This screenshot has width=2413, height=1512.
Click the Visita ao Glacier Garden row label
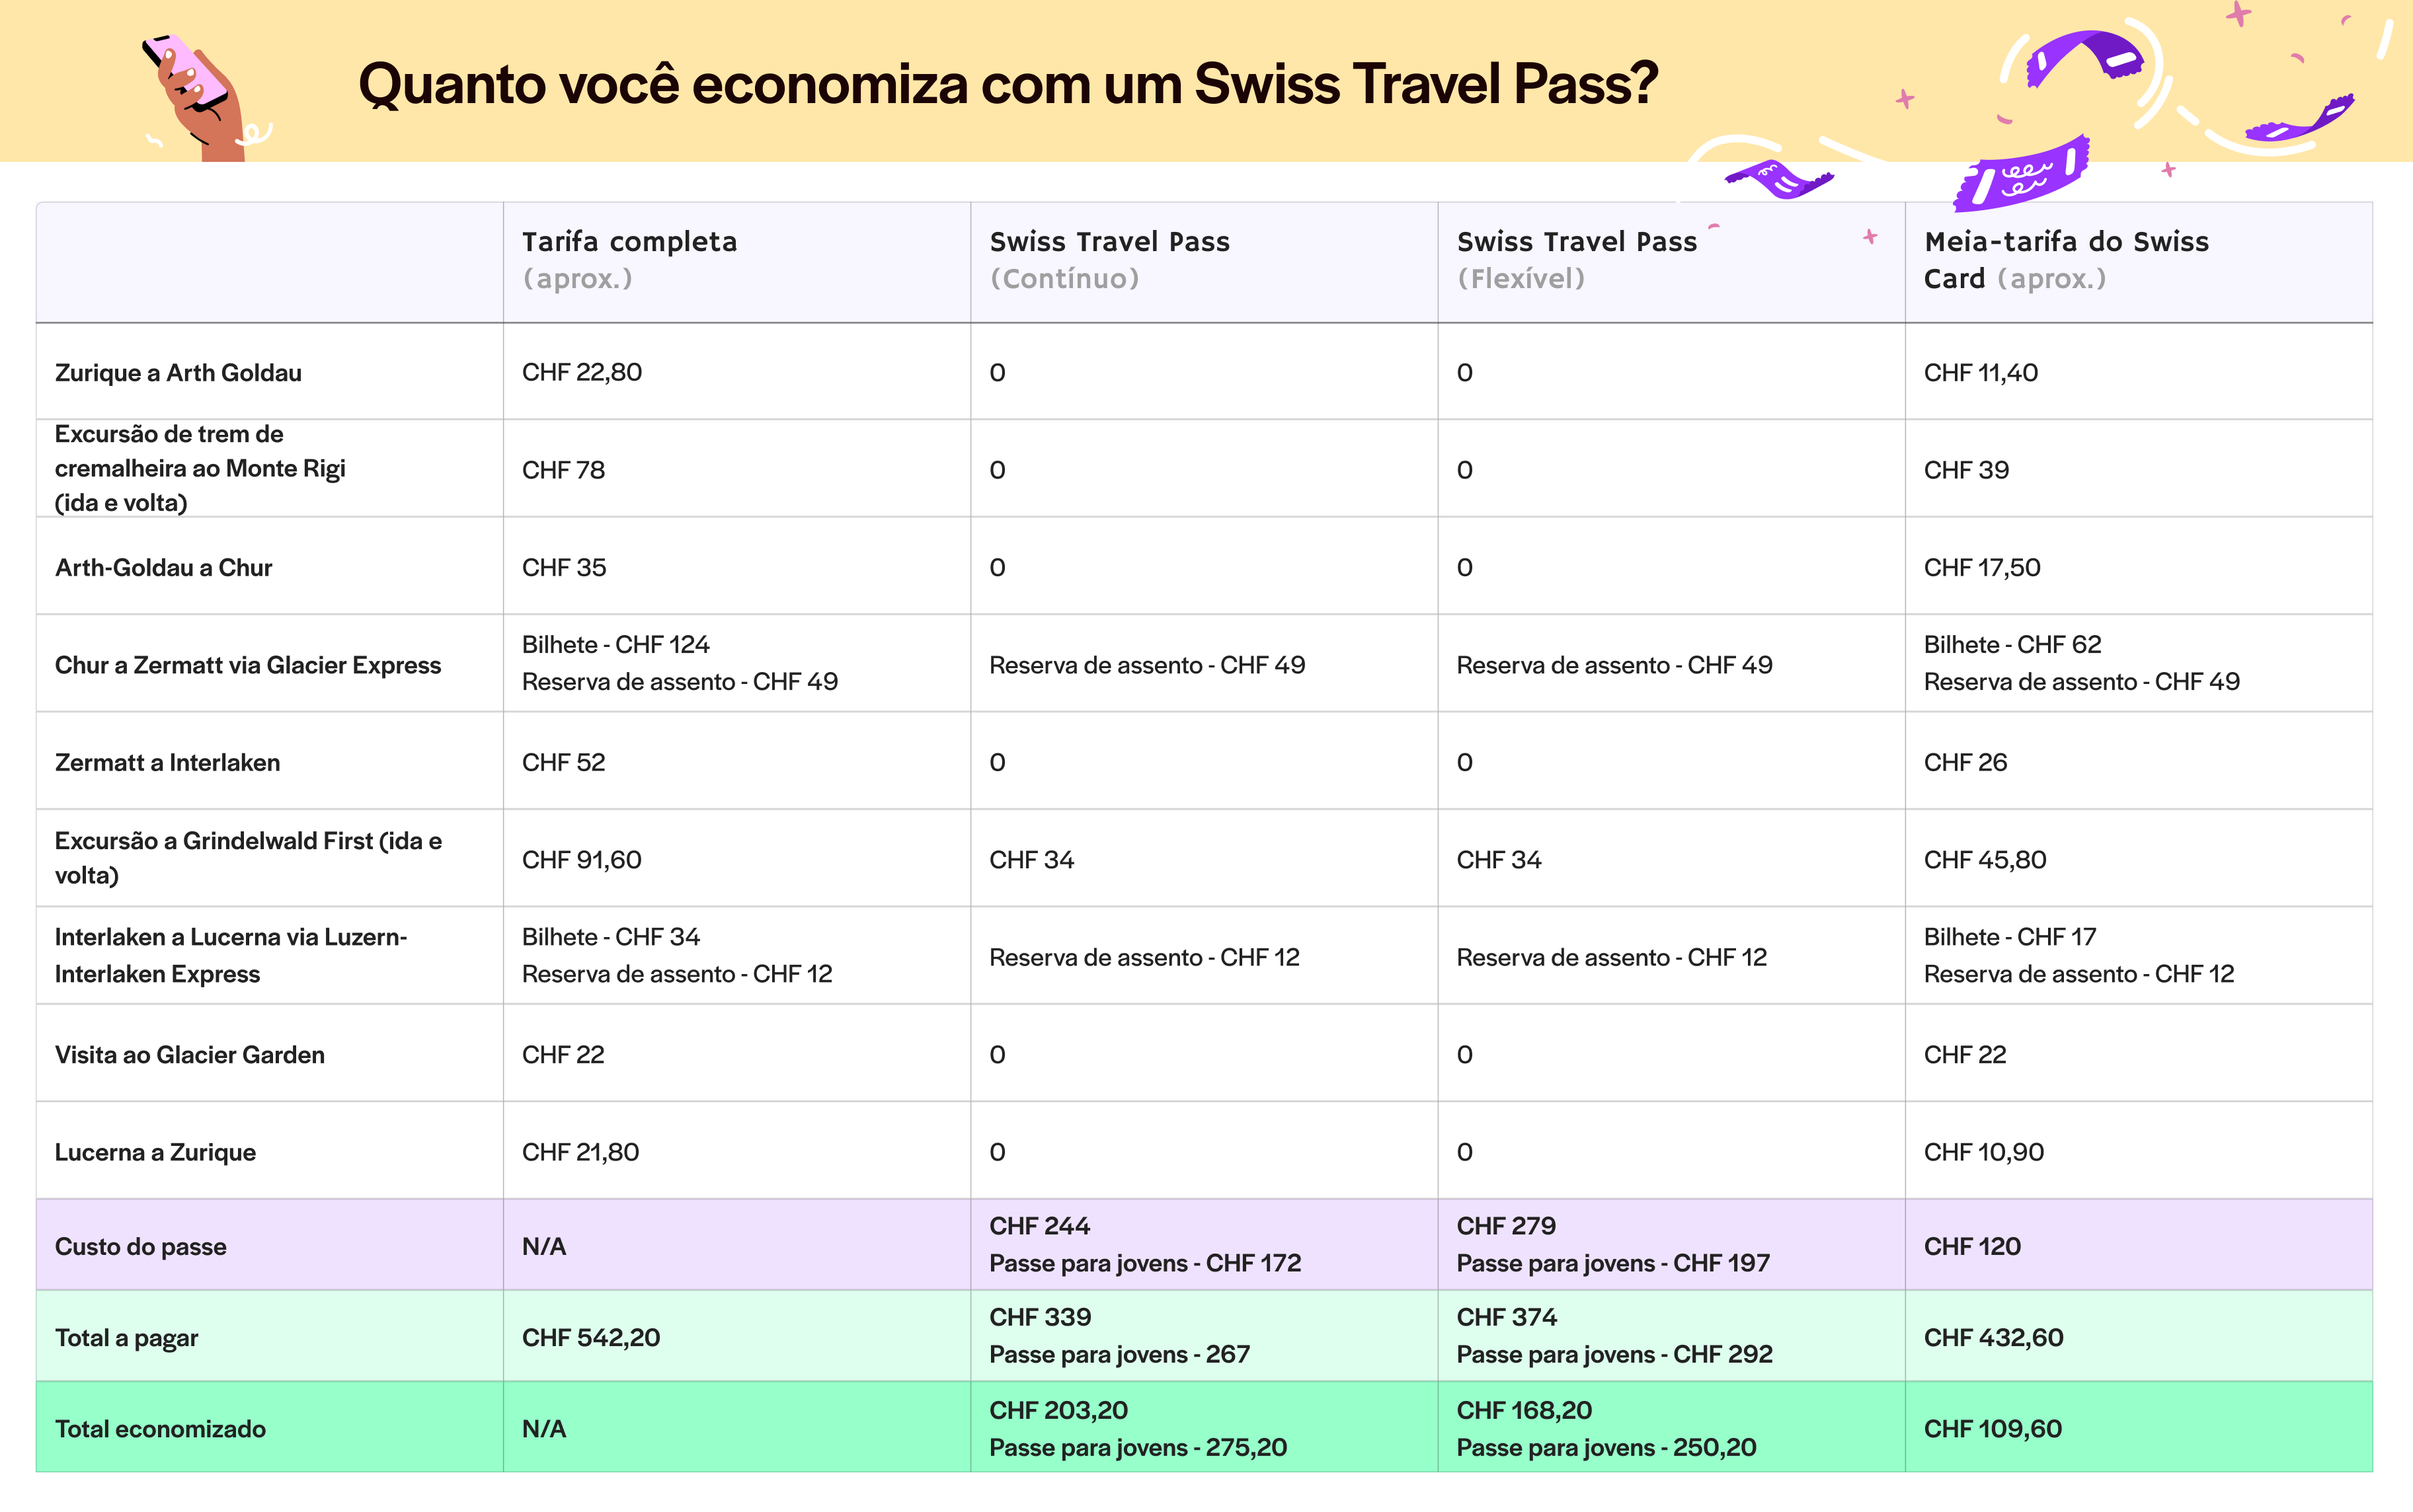coord(189,1055)
